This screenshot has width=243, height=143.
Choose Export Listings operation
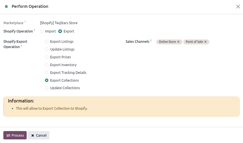[47, 42]
